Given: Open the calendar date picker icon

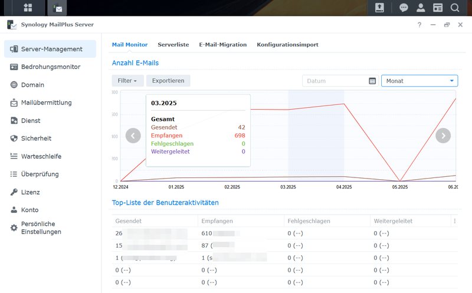Looking at the screenshot, I should (x=372, y=81).
